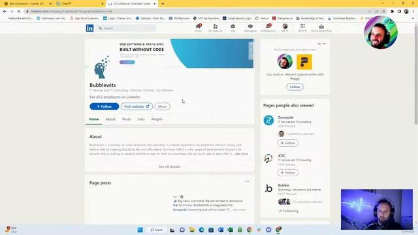This screenshot has width=418, height=235.
Task: Click the Post a job for free icon
Action: 321,27
